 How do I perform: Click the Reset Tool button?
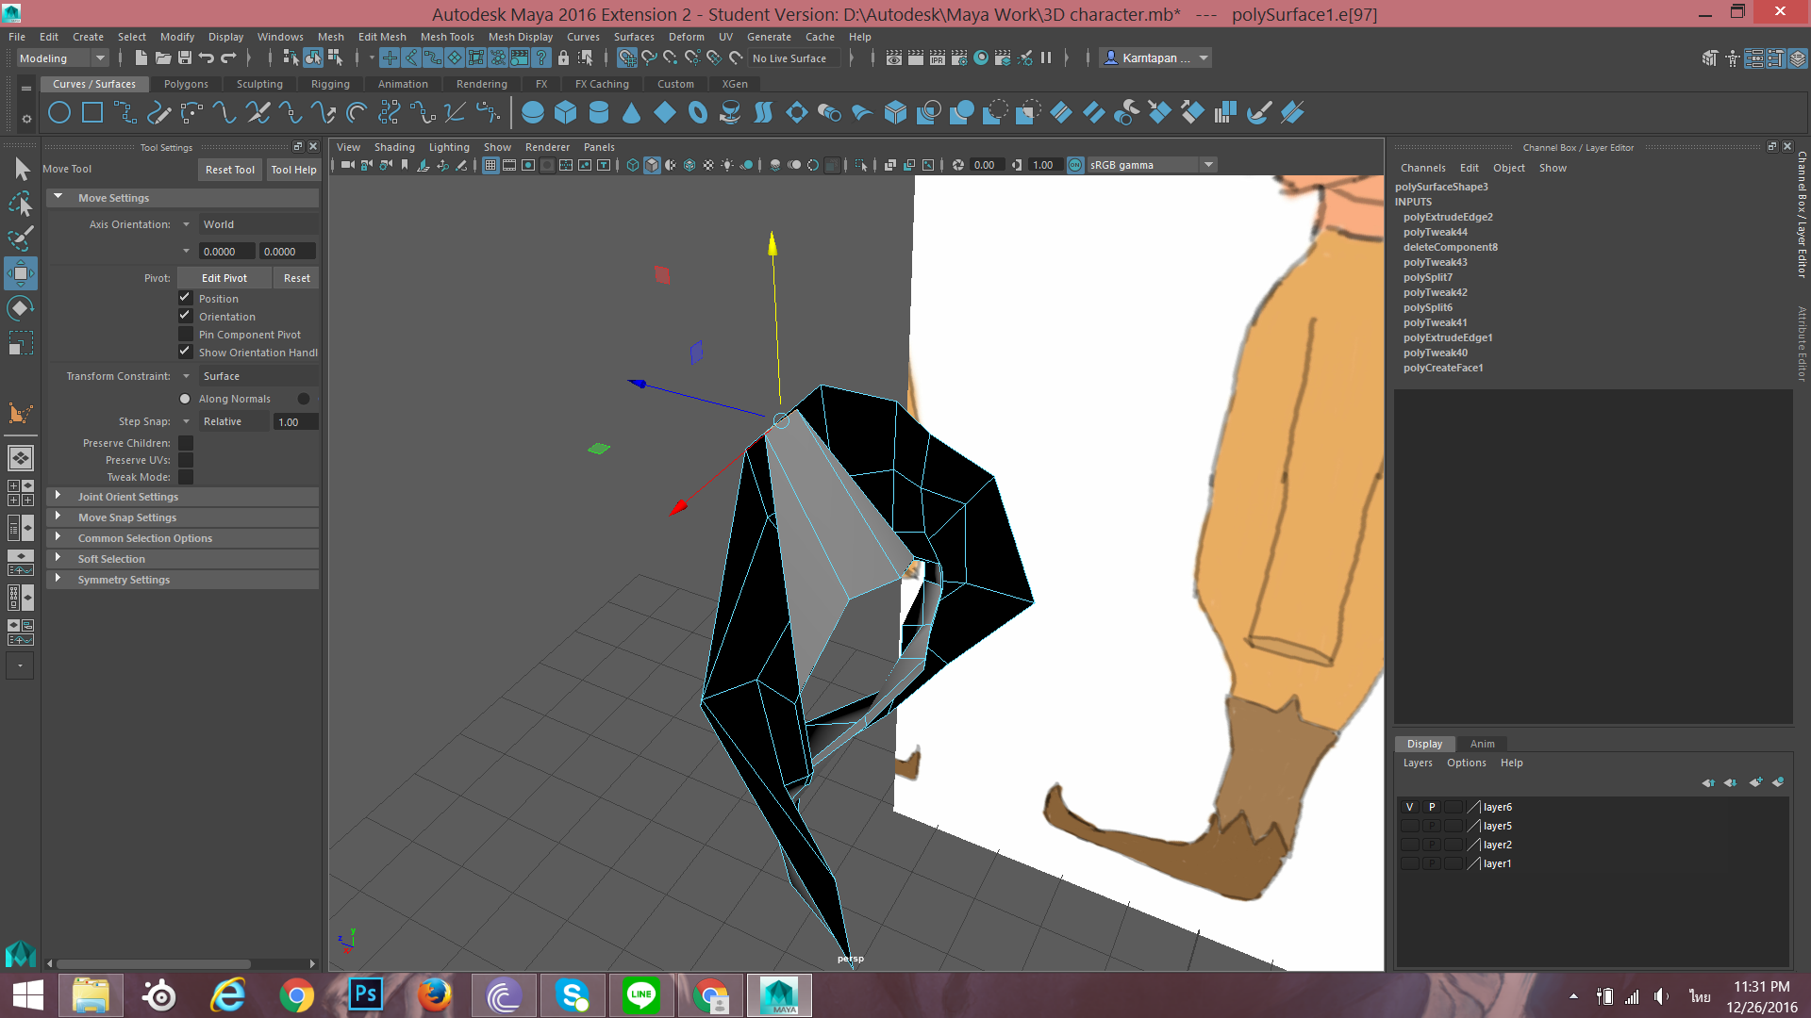[229, 170]
